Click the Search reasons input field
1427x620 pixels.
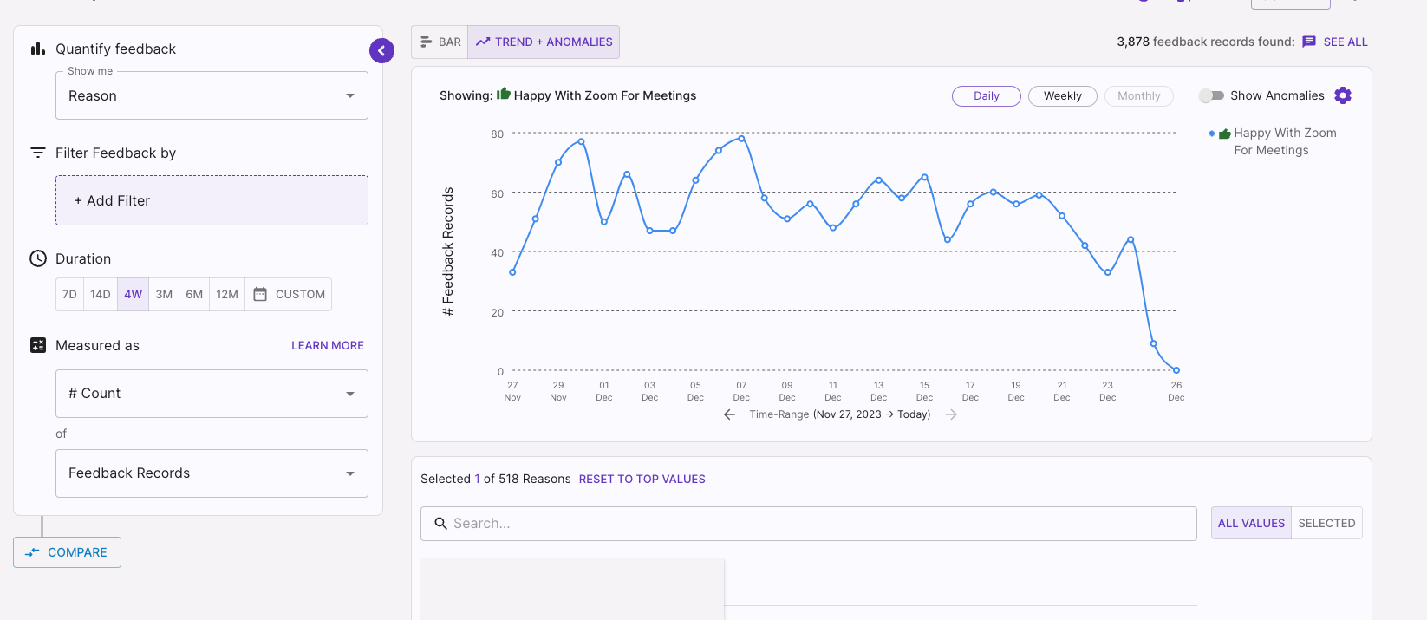pyautogui.click(x=809, y=524)
